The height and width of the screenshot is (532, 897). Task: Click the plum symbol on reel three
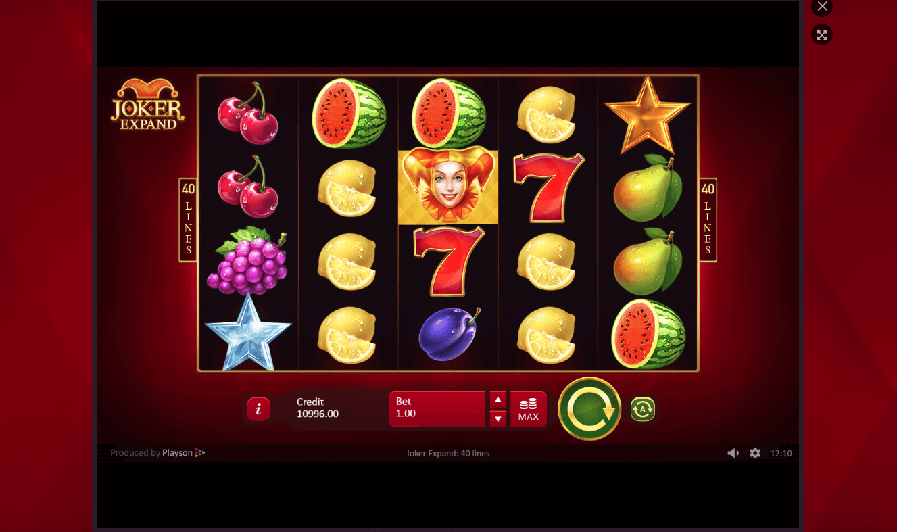point(448,334)
